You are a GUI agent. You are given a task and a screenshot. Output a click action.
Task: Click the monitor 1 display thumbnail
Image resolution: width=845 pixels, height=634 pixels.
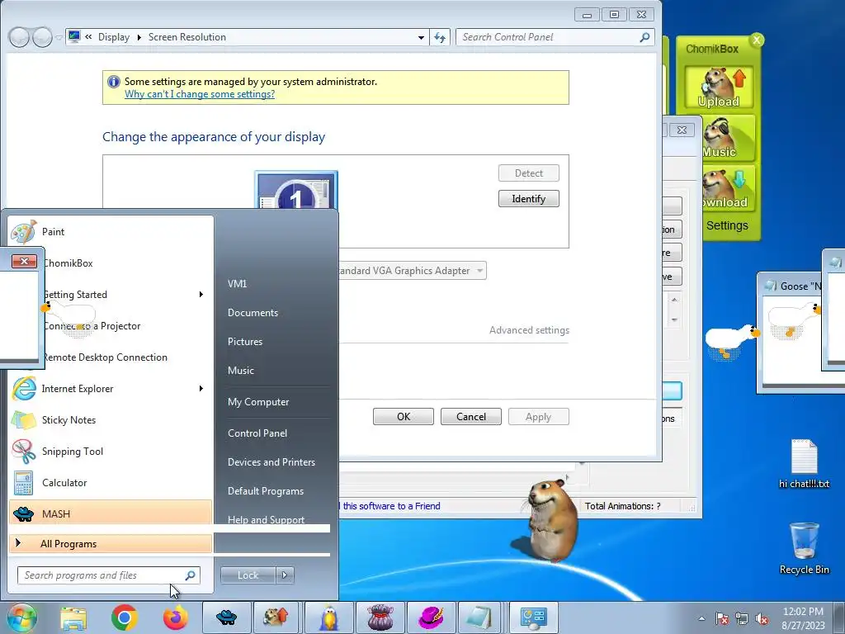[x=296, y=191]
